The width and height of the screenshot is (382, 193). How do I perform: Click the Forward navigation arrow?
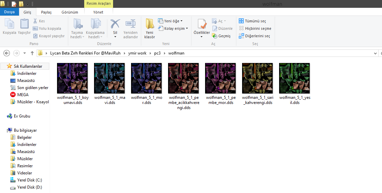coord(16,53)
